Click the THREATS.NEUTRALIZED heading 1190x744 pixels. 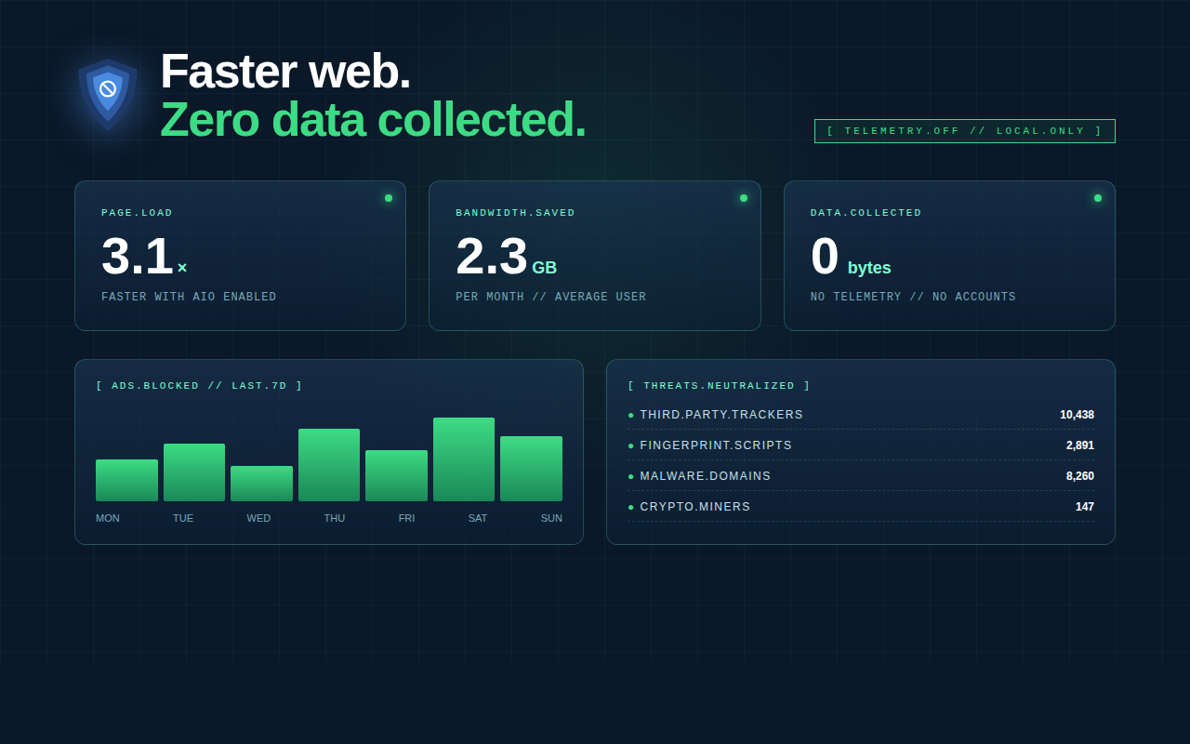point(720,386)
